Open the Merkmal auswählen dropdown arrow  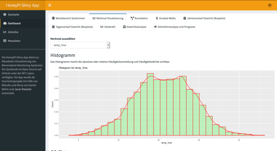[108, 45]
